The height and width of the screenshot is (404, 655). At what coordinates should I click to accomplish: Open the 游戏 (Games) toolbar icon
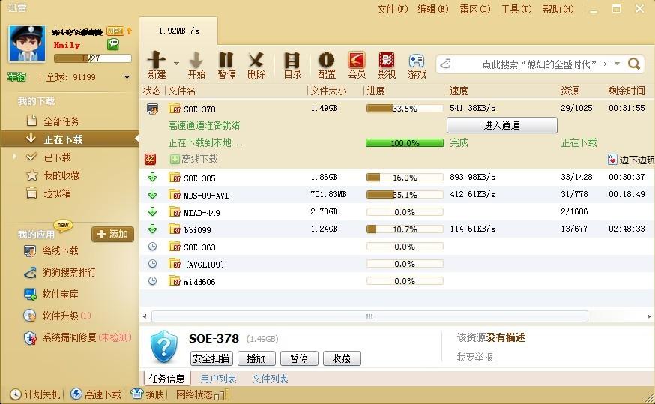point(417,65)
